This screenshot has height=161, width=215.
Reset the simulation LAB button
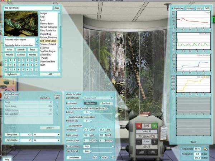pyautogui.click(x=141, y=152)
